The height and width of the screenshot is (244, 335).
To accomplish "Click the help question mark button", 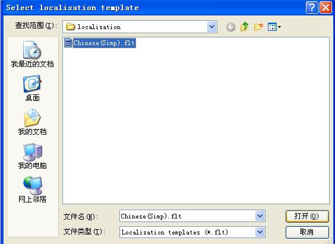I will coord(312,8).
